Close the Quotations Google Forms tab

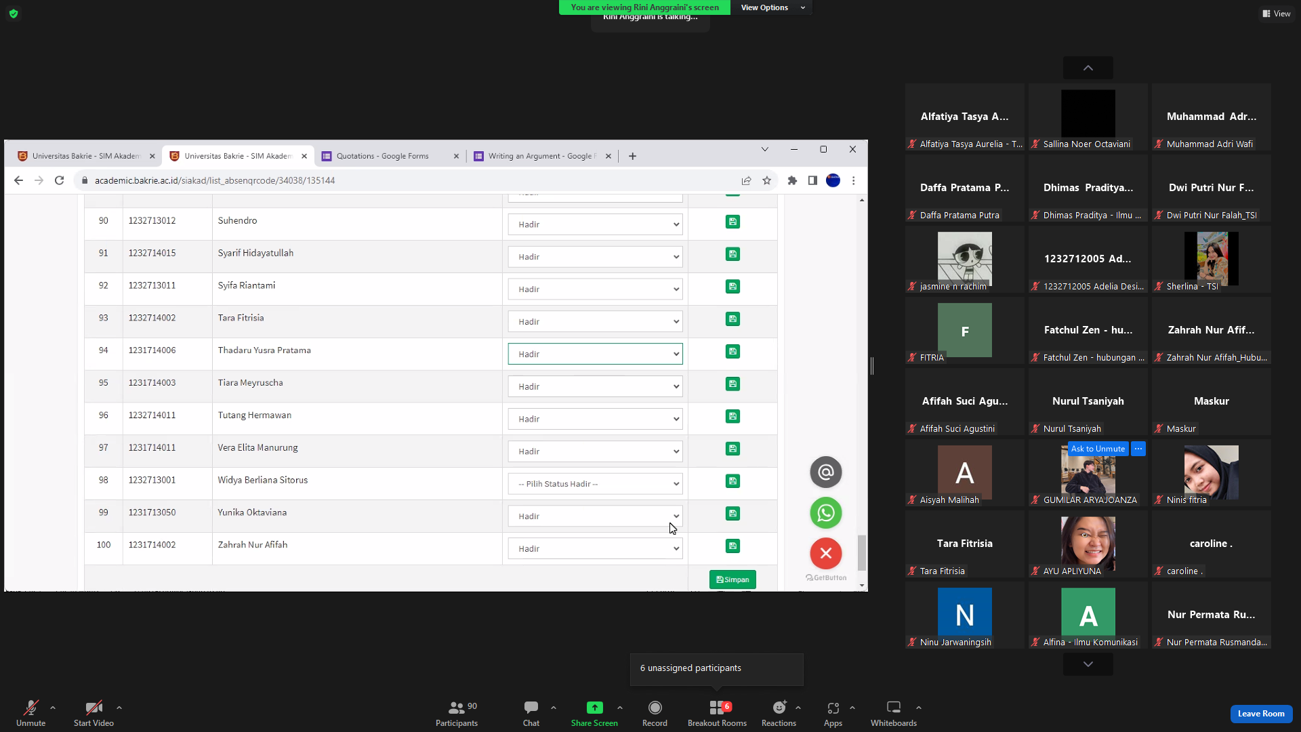456,156
